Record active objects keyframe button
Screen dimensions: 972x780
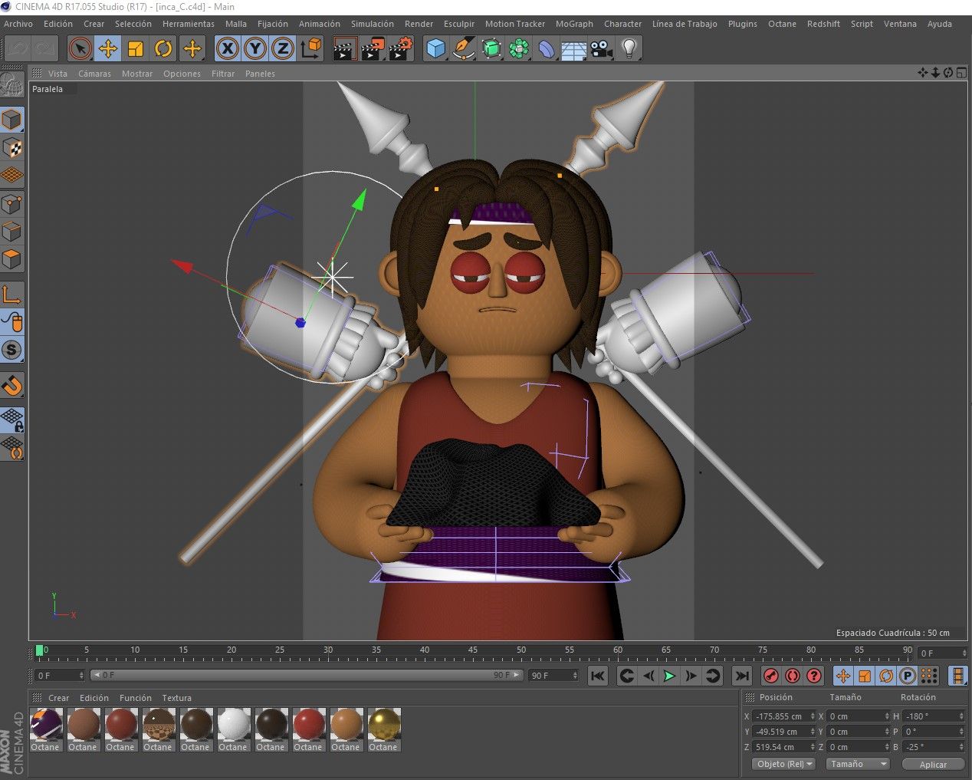pyautogui.click(x=771, y=676)
